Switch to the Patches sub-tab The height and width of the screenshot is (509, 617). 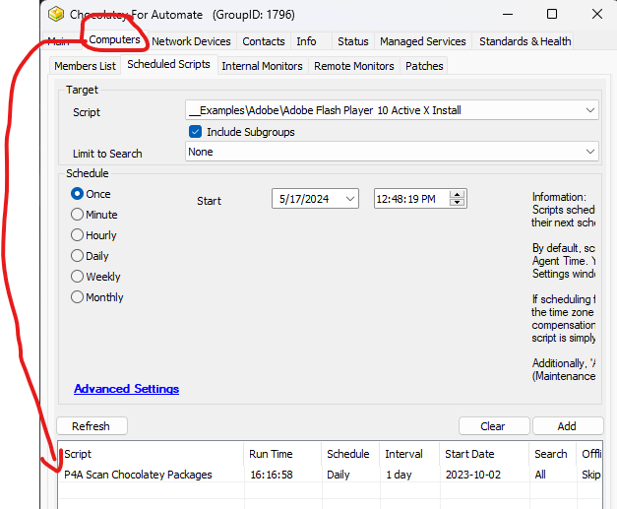pos(424,66)
